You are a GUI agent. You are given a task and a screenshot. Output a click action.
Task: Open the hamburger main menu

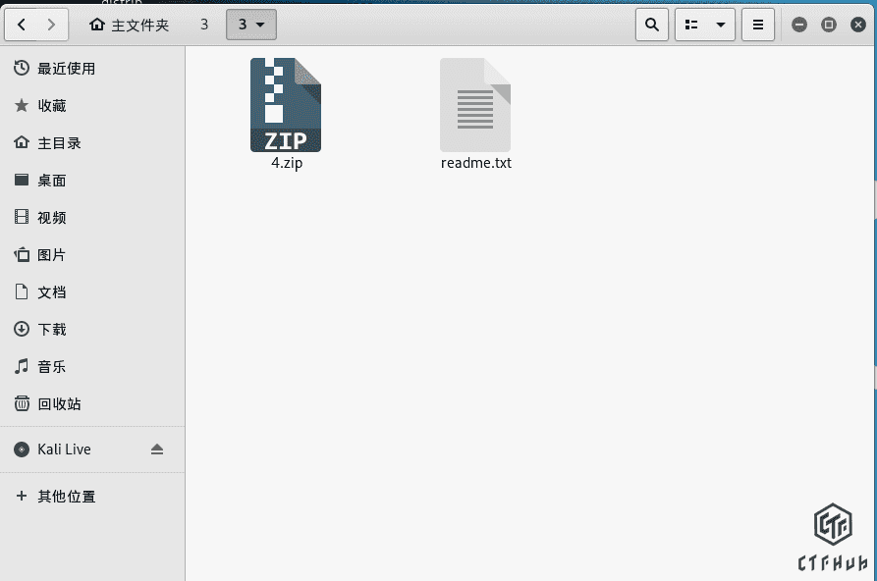757,25
